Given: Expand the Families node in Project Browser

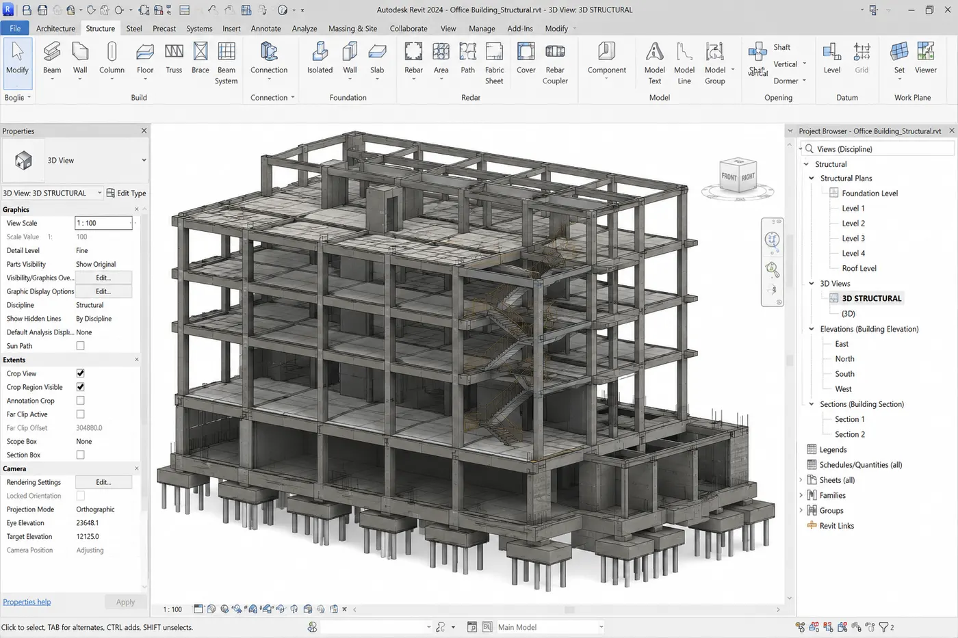Looking at the screenshot, I should tap(801, 495).
